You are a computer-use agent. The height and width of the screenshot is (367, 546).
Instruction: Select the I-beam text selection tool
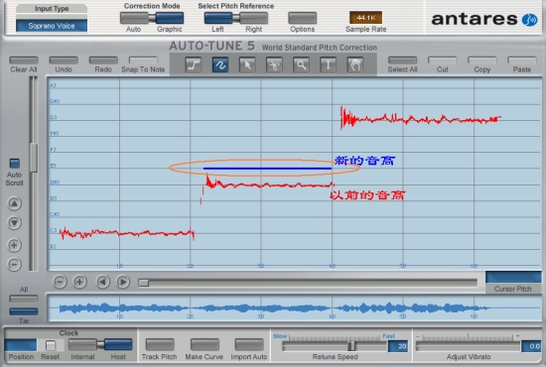coord(328,64)
